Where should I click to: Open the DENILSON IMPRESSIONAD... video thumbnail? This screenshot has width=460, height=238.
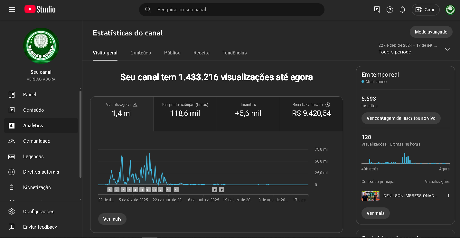(371, 196)
